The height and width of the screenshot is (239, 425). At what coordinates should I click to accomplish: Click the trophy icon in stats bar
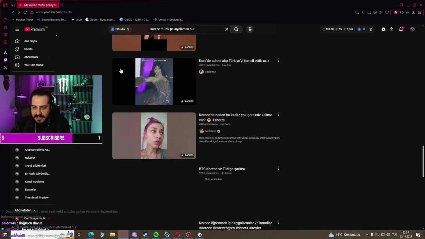[x=371, y=29]
